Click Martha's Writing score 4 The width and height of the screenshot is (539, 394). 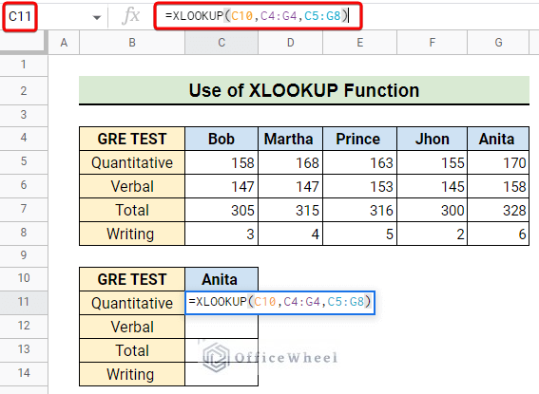click(x=291, y=234)
